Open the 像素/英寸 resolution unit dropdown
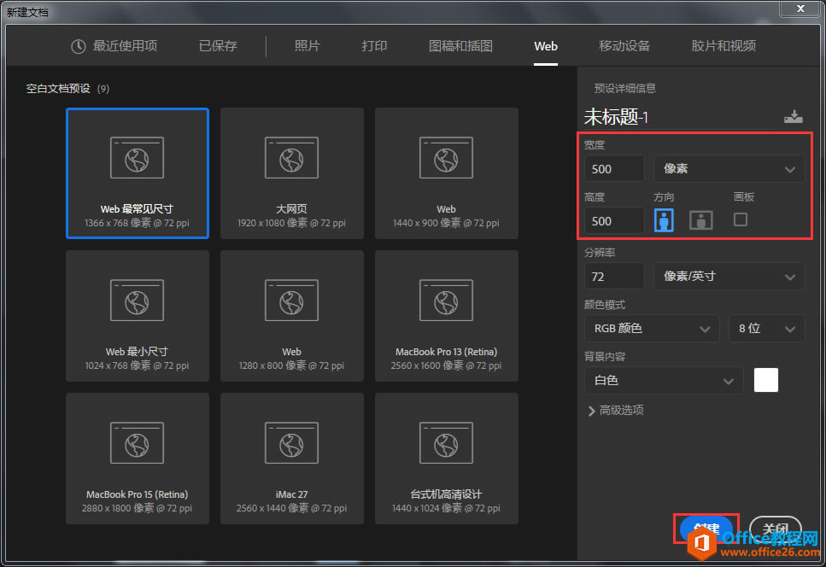 [729, 277]
